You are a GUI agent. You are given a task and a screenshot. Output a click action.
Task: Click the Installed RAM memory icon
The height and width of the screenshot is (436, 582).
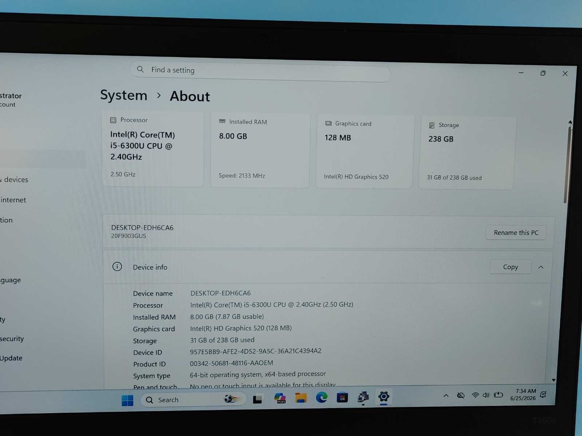point(222,121)
